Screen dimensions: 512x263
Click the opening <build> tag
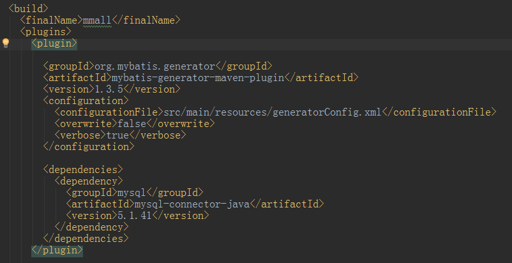(28, 8)
